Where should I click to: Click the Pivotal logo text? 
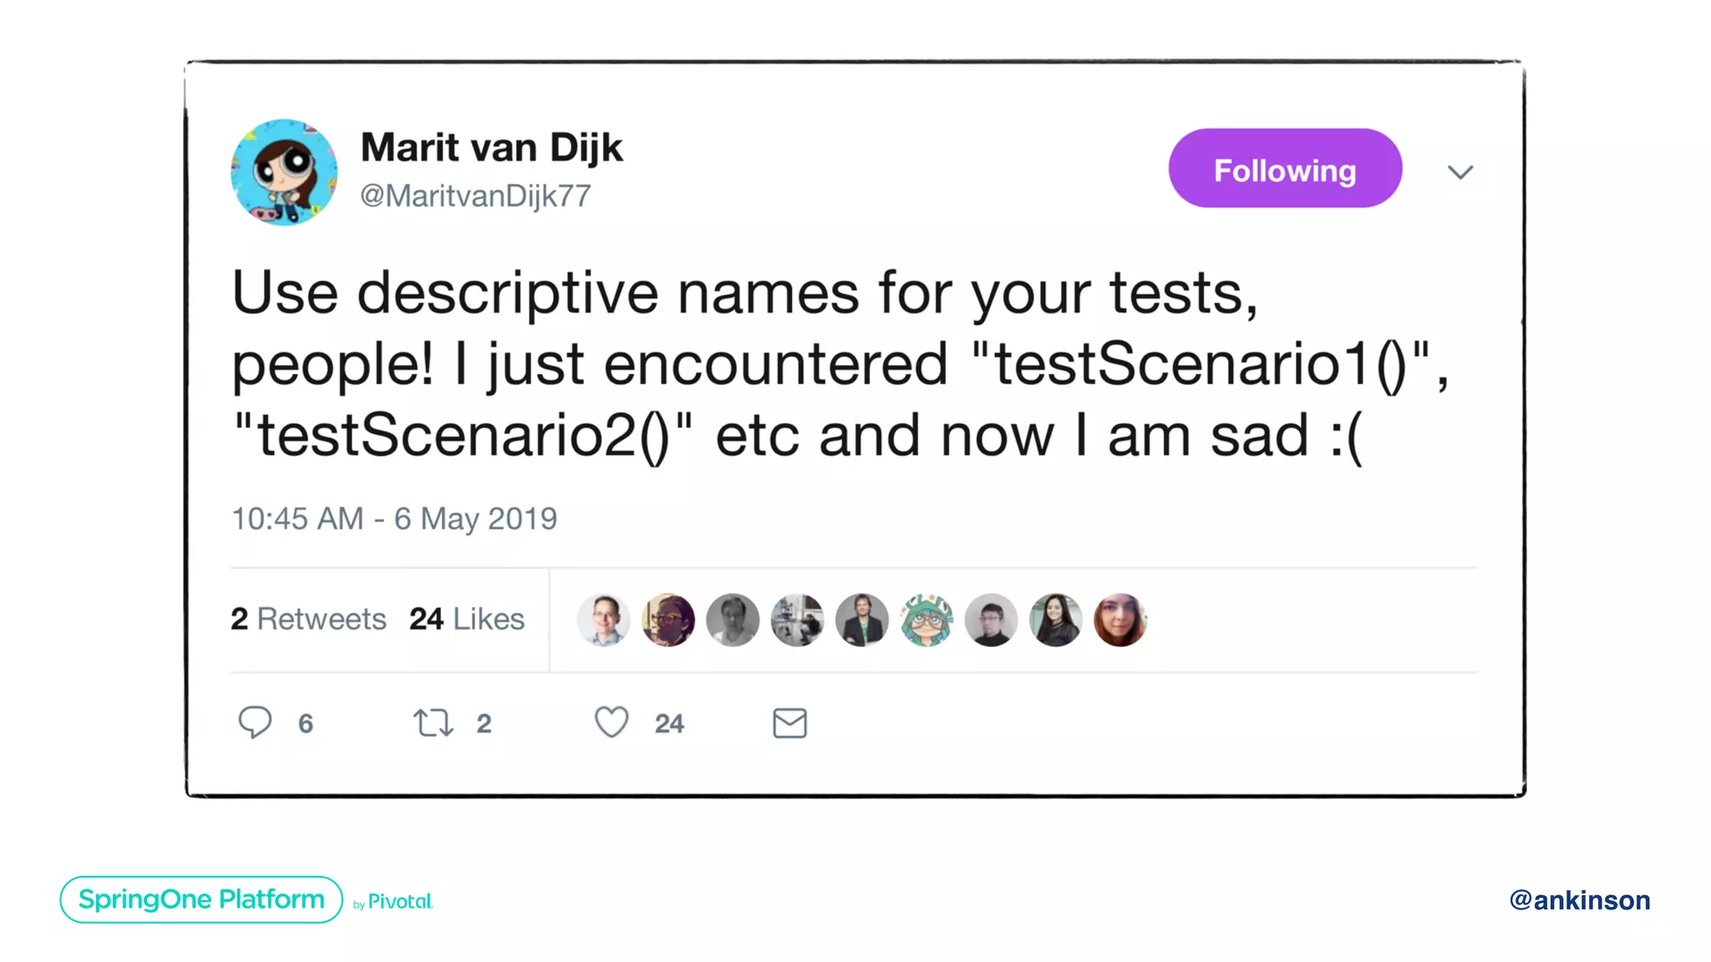[x=399, y=902]
